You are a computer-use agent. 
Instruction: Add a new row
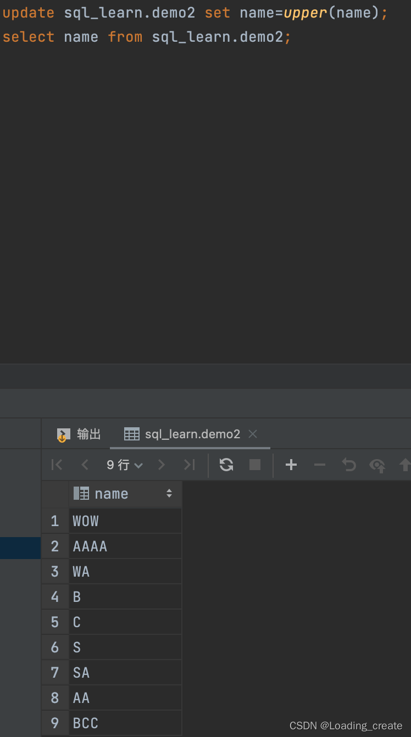tap(291, 465)
